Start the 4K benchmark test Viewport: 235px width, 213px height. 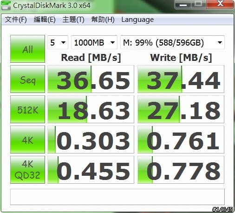(x=27, y=140)
